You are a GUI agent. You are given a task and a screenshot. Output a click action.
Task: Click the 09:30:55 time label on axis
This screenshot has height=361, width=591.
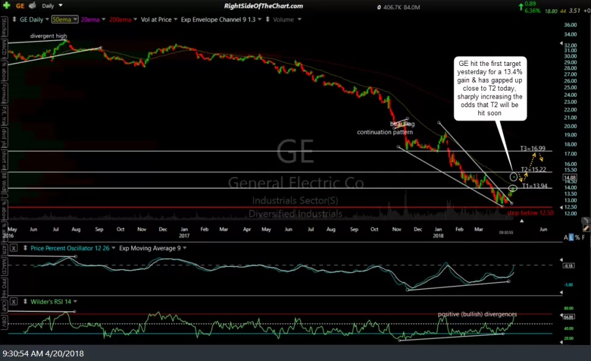[506, 232]
